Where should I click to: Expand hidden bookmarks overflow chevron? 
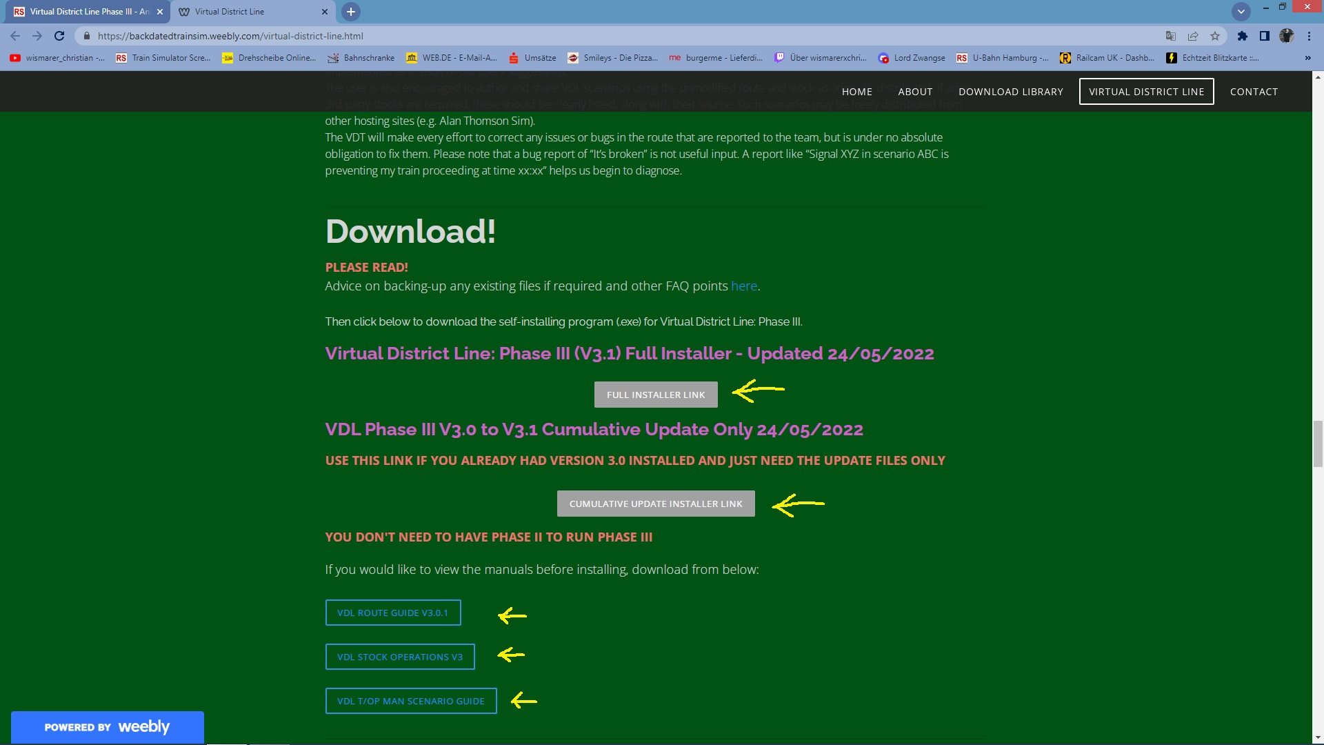tap(1307, 58)
